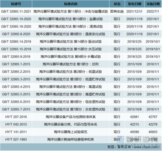Click the name ending 第1部分：总则

click(70, 64)
